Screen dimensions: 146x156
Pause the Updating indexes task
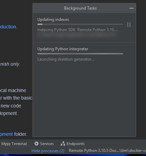coord(129,25)
